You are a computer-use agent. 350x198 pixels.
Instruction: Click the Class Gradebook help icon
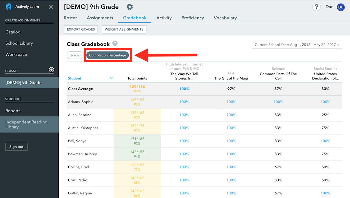(x=115, y=43)
